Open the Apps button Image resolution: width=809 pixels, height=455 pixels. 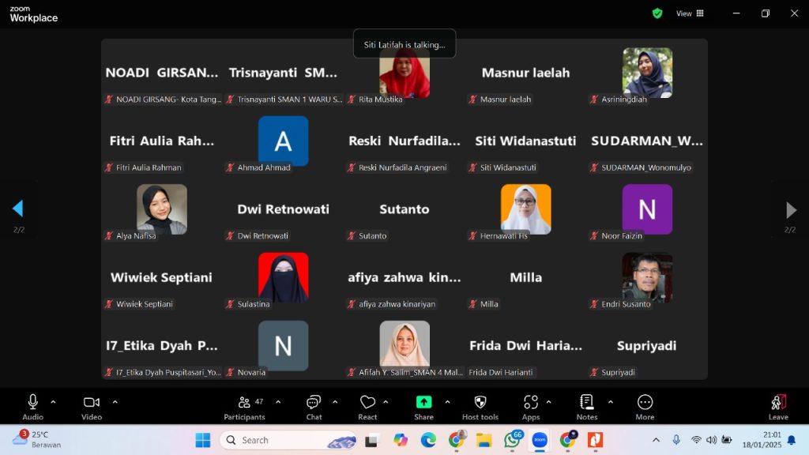(x=531, y=406)
